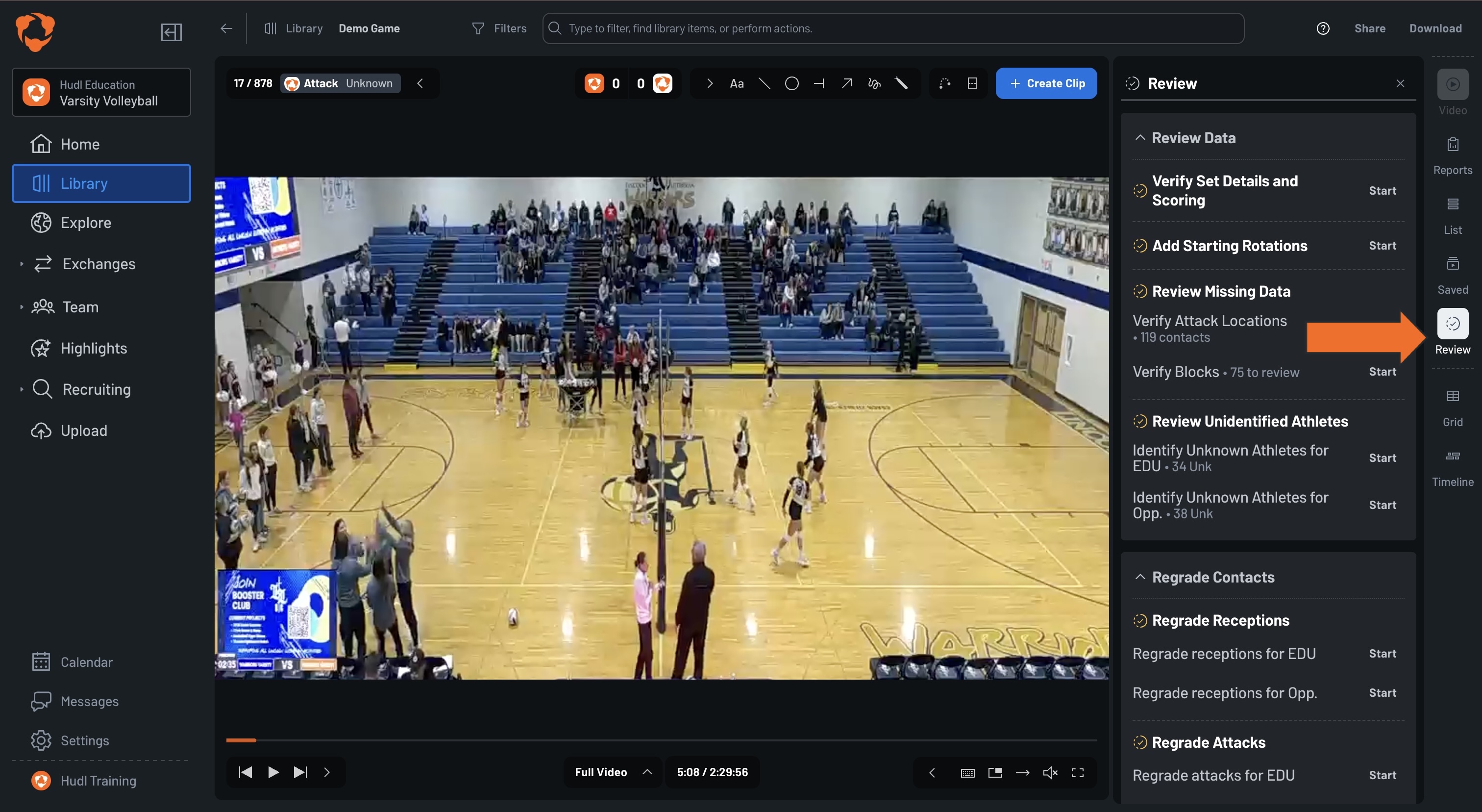The image size is (1482, 812).
Task: Click the Share button
Action: pyautogui.click(x=1369, y=28)
